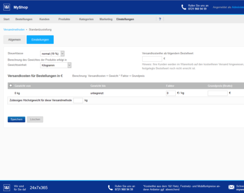Click the 1&1 logo in the header
The image size is (244, 193).
6,7
